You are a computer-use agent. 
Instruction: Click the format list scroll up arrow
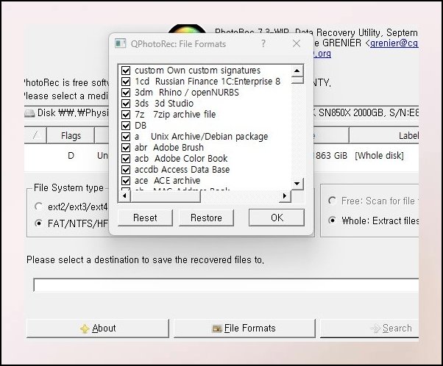coord(297,71)
